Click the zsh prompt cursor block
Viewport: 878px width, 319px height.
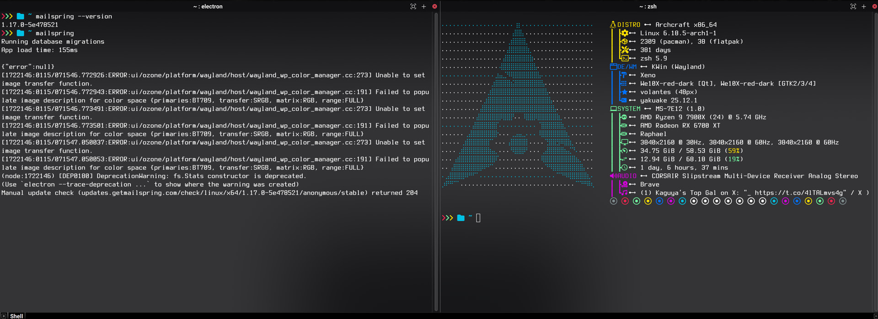tap(478, 218)
